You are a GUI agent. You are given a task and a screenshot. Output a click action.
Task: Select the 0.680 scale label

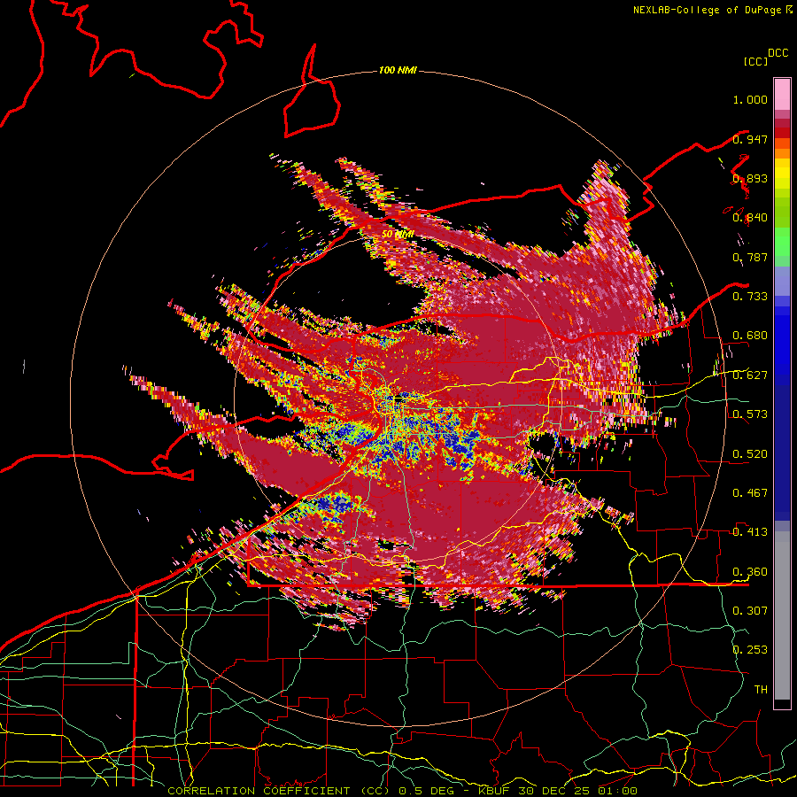(x=750, y=336)
